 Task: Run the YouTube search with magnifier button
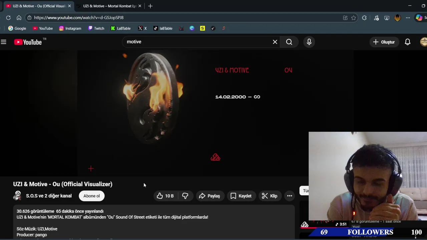click(x=289, y=42)
